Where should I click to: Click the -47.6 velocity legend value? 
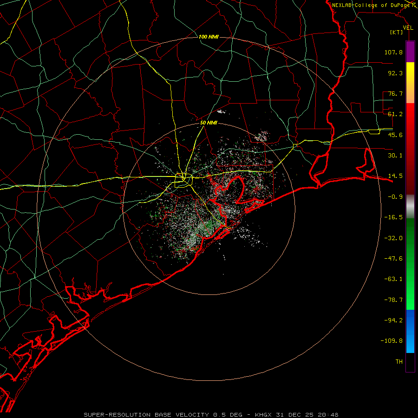pyautogui.click(x=393, y=259)
